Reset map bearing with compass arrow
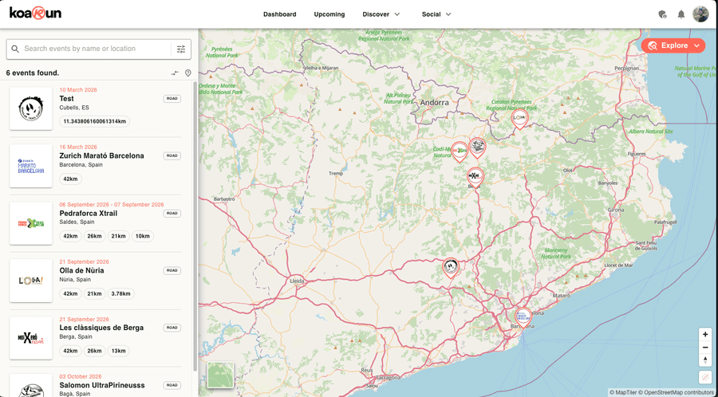 point(704,360)
